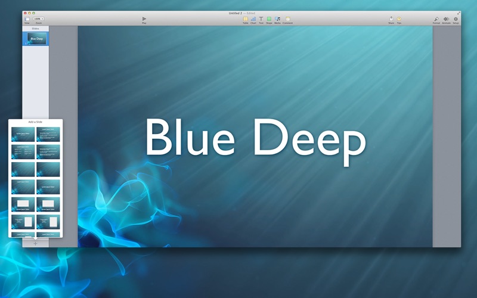Screen dimensions: 477x298
Task: Toggle the Tips coaching overlay
Action: [399, 19]
